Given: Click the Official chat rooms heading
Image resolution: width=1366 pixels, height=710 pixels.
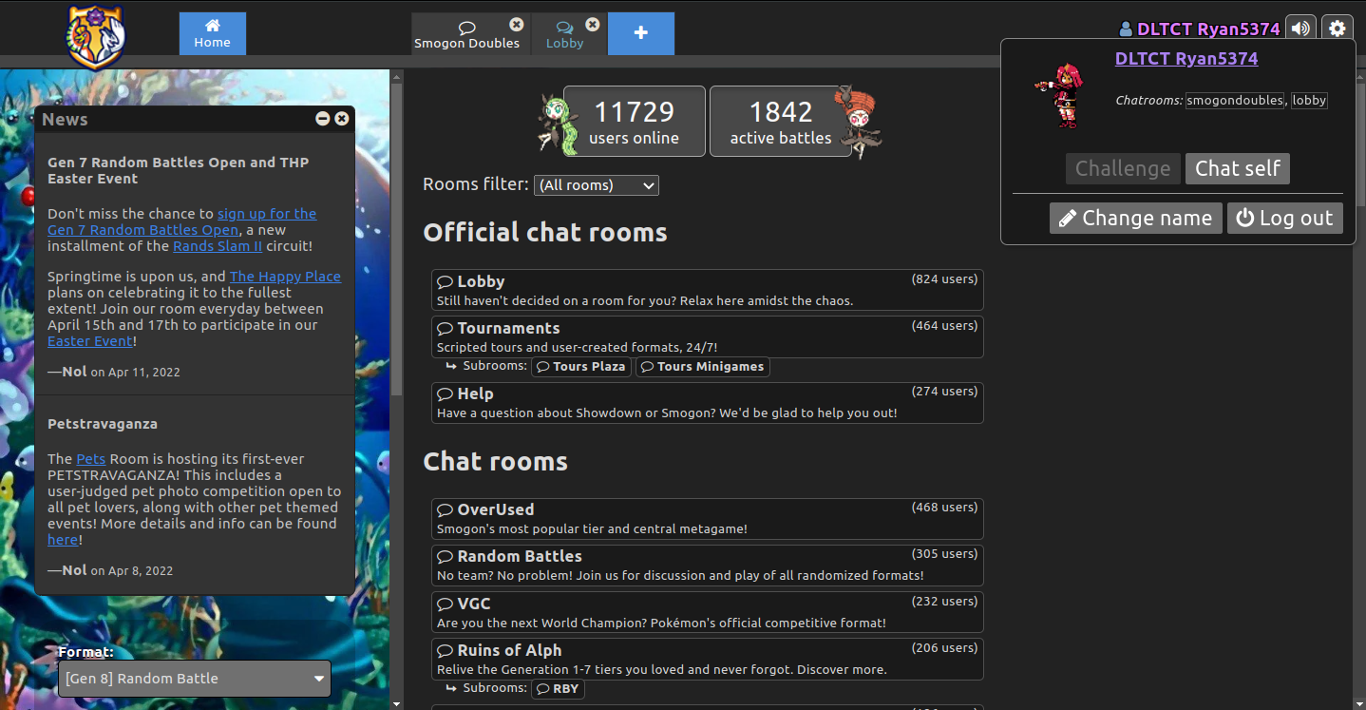Looking at the screenshot, I should click(545, 233).
